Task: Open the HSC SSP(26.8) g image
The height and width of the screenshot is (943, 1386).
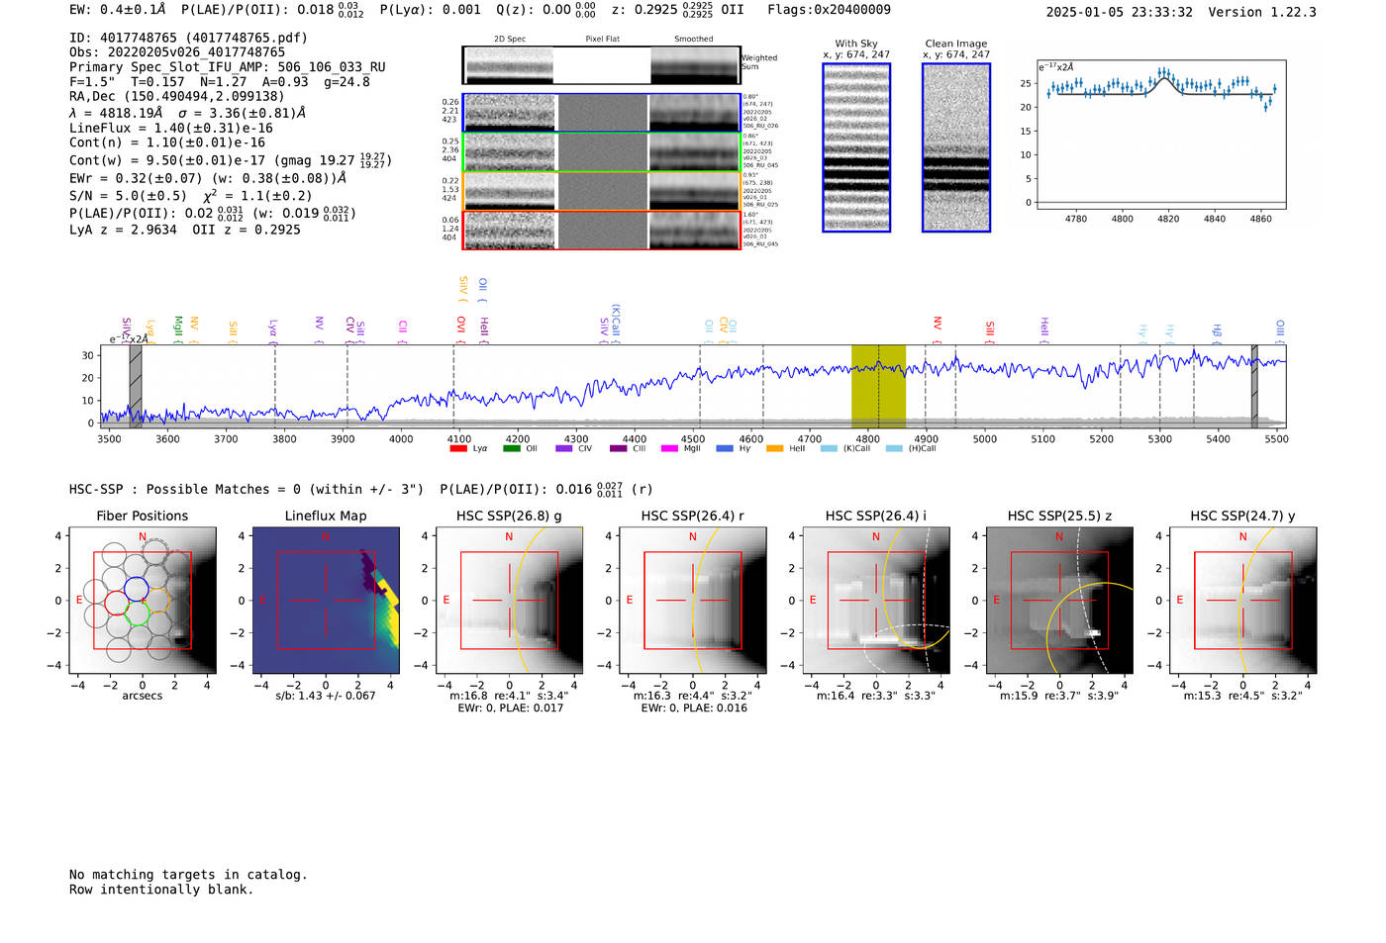Action: click(x=510, y=601)
